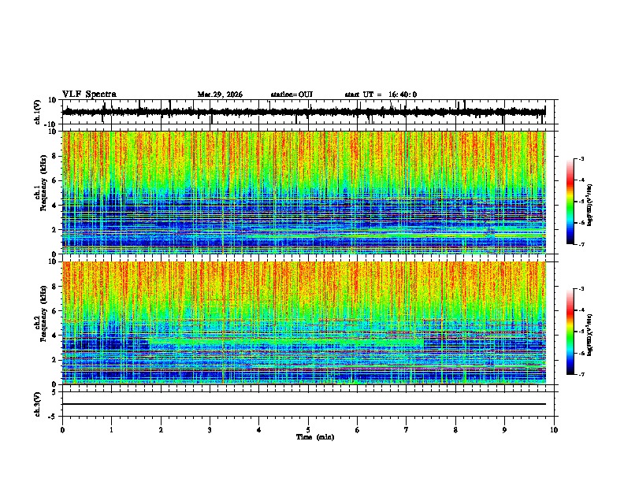Click the "-3" tick on ch.2 colorbar
Screen dimensions: 624x482
click(x=581, y=289)
